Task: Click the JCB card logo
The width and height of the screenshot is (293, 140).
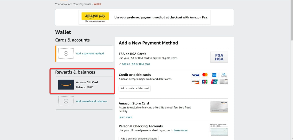Action: pos(205,82)
